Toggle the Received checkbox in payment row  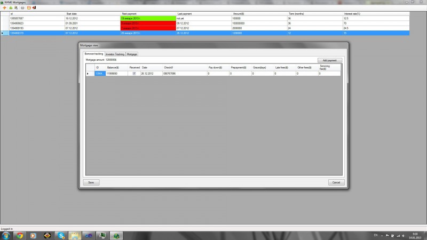[134, 74]
